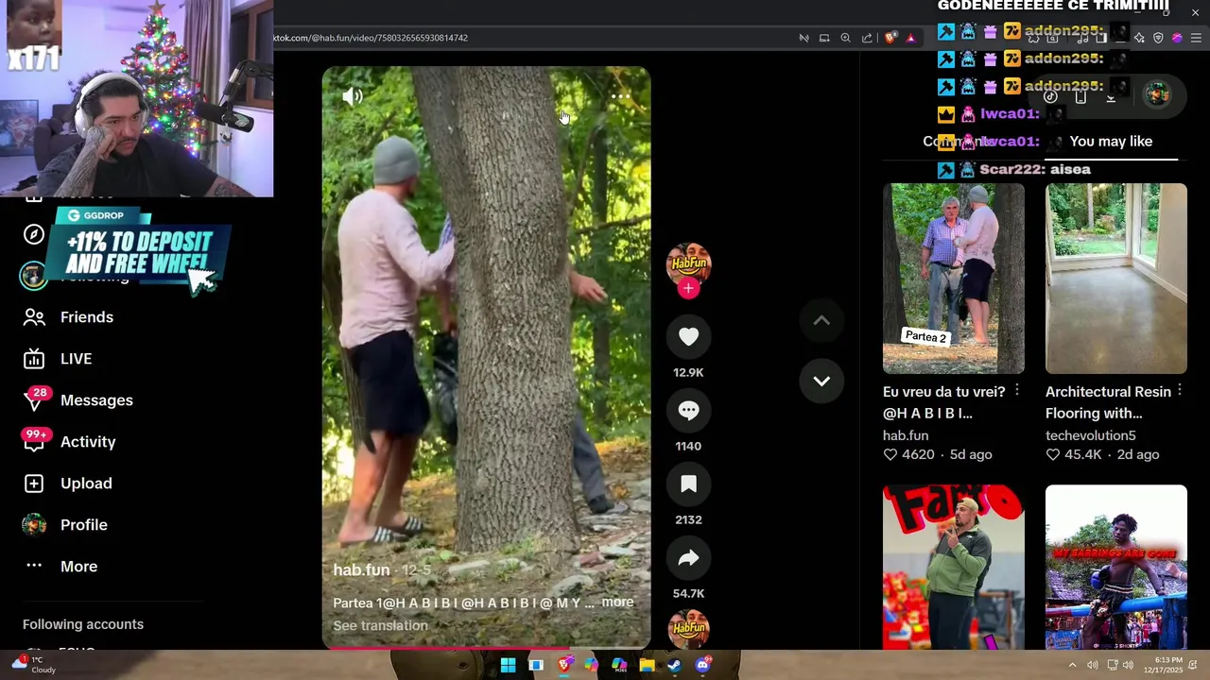The image size is (1210, 680).
Task: Open Brave Shields lion icon
Action: [x=890, y=38]
